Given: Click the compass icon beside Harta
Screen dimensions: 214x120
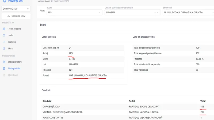Looking at the screenshot, I should click(4, 49).
